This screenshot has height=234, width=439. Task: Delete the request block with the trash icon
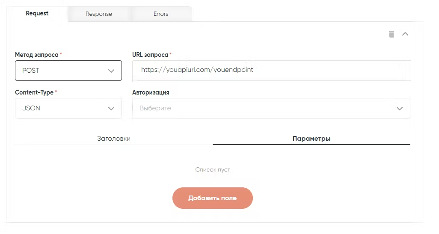(391, 34)
